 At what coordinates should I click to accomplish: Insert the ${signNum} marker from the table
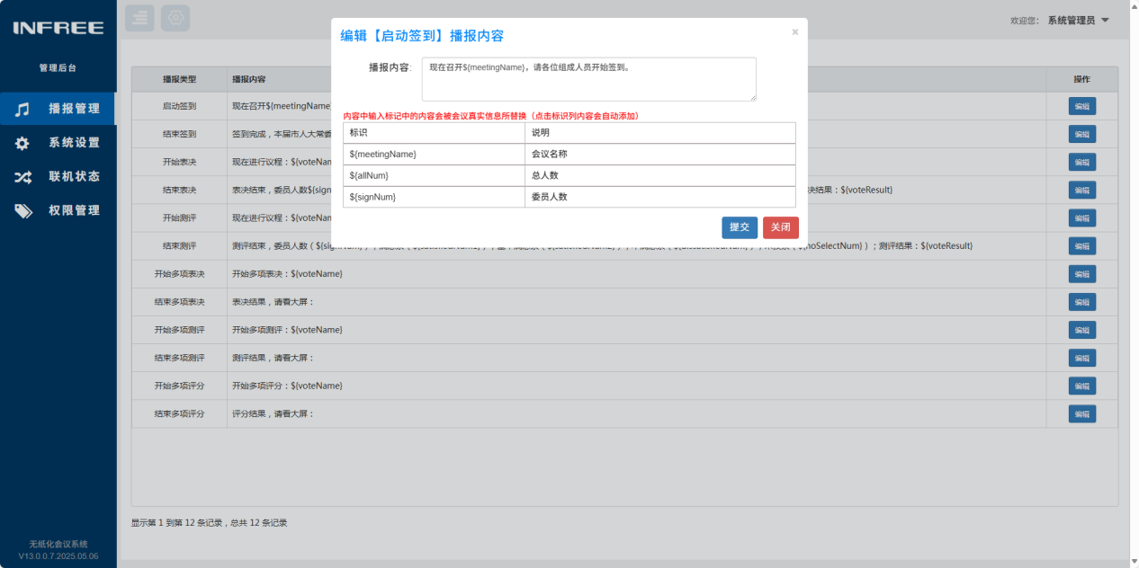point(434,197)
